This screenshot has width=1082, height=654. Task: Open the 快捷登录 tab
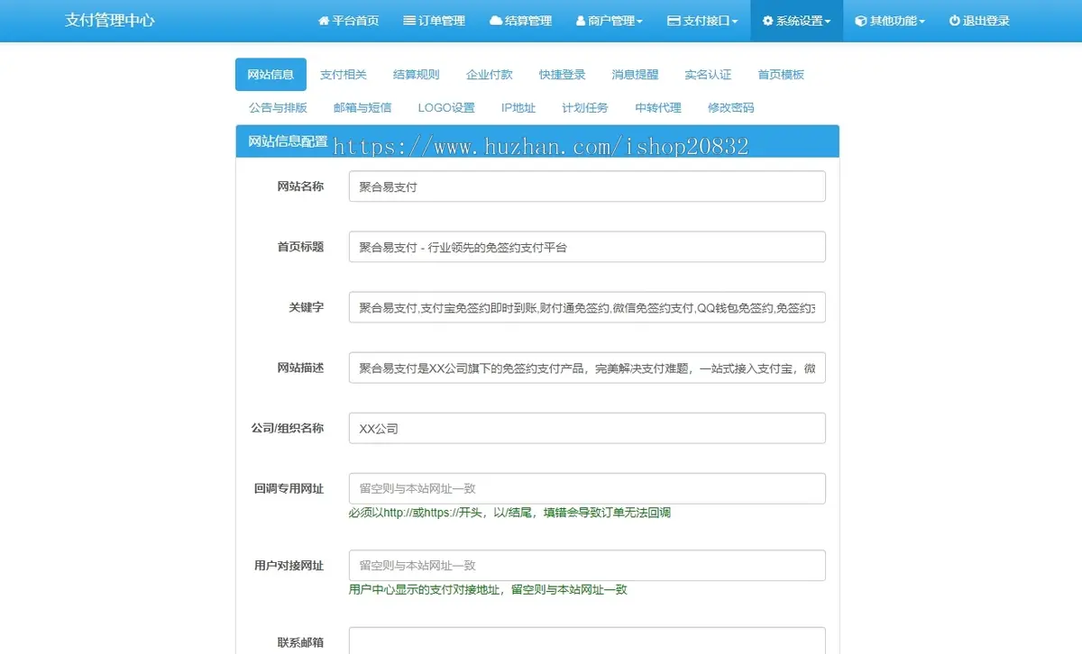point(563,75)
